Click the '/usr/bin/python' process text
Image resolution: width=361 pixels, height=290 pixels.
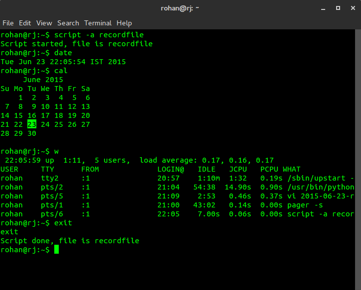[x=321, y=187]
